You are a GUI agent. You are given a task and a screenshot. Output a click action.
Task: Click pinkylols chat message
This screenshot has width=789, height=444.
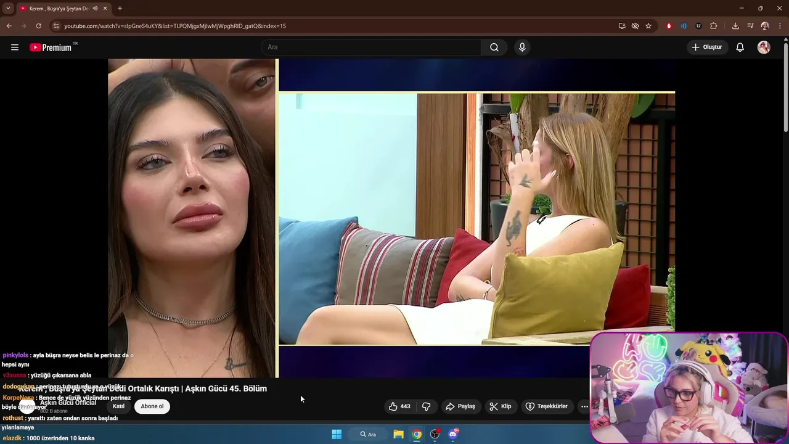tap(68, 360)
